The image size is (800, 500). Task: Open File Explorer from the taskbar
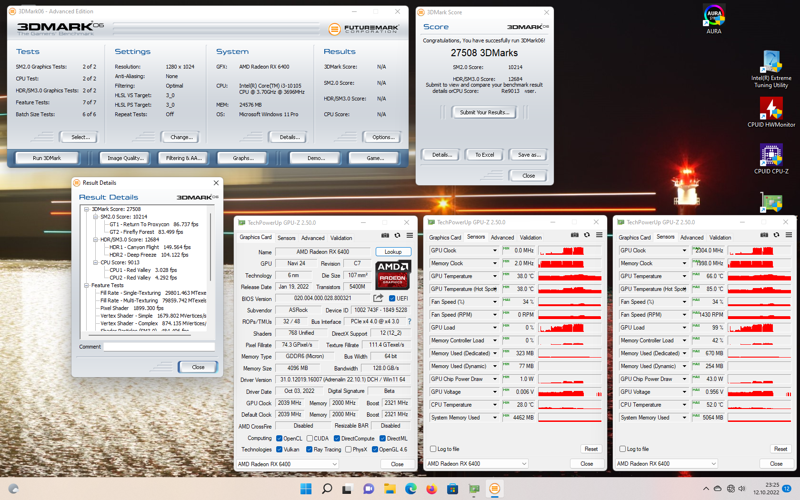tap(390, 489)
